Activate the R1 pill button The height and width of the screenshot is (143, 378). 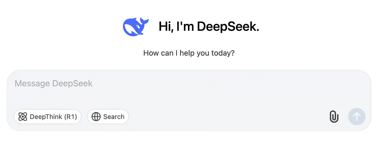click(47, 117)
